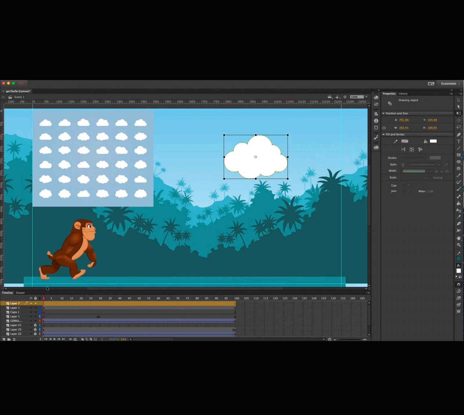Click the New Folder icon in Timeline
Viewport: 464px width, 415px height.
coord(9,339)
